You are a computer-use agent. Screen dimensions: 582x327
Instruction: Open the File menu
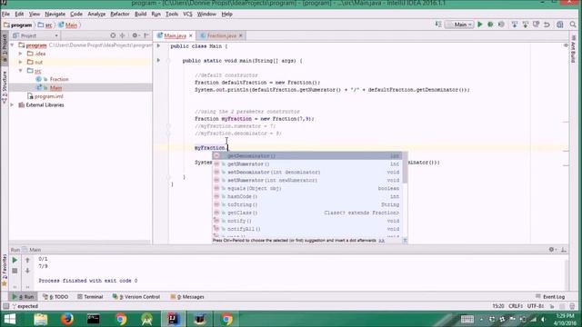(5, 15)
